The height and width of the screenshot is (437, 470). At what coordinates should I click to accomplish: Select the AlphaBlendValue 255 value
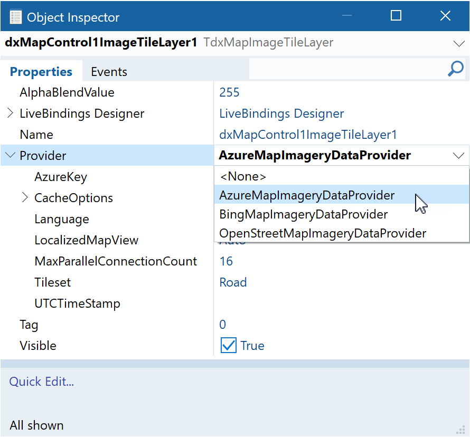click(229, 92)
